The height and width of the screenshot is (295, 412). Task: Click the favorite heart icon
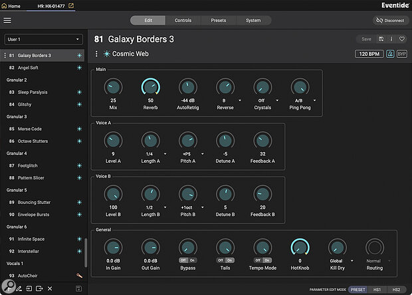[402, 39]
